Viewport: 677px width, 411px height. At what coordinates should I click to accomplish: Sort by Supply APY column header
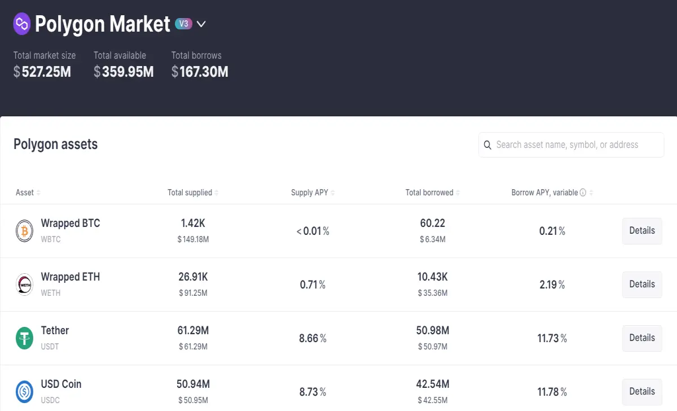(313, 193)
